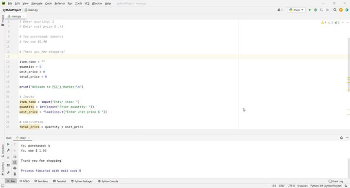The width and height of the screenshot is (350, 188).
Task: Close the main run tab
Action: (29, 138)
